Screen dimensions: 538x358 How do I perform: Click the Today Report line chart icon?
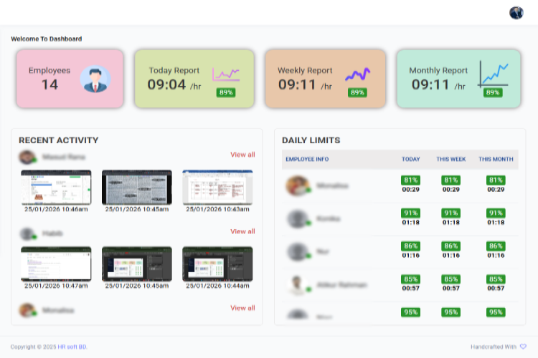point(225,74)
